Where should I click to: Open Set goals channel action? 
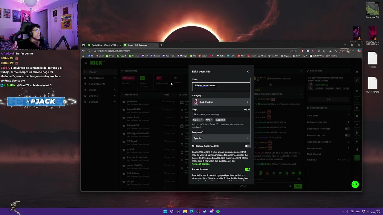point(328,160)
